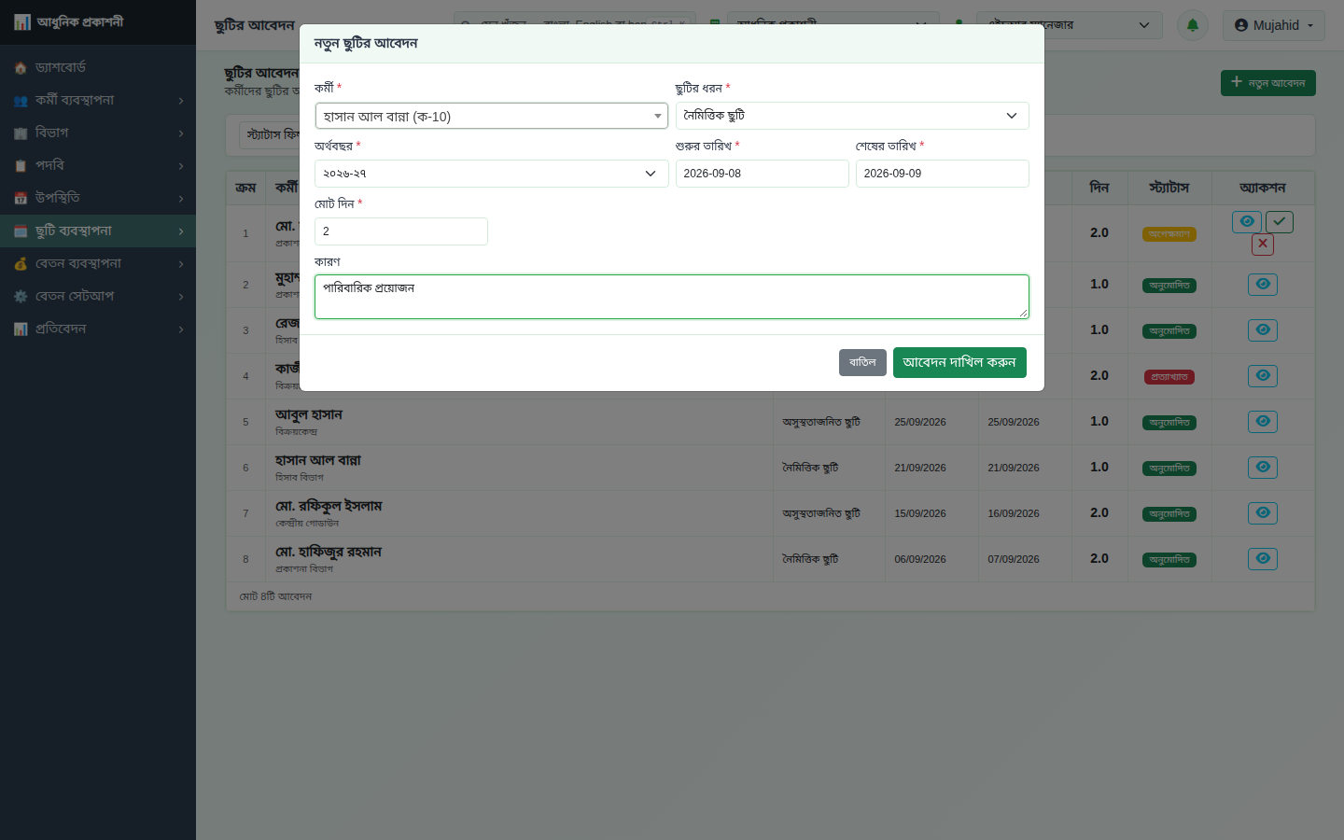
Task: View details for মো. রফিকুল ইসলাম
Action: 1263,513
